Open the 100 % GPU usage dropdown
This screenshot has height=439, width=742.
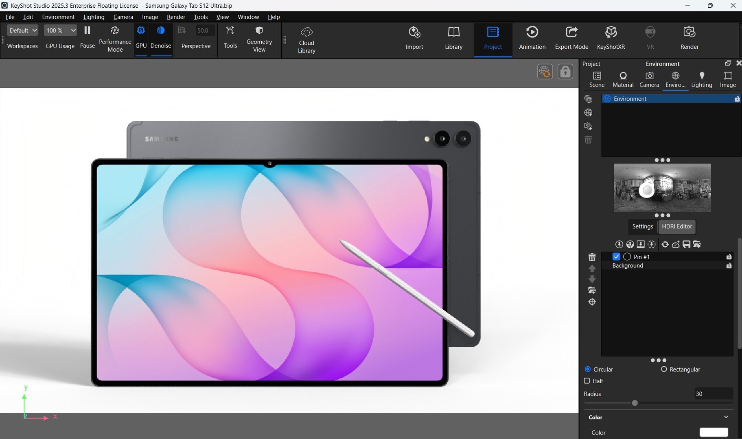(60, 30)
